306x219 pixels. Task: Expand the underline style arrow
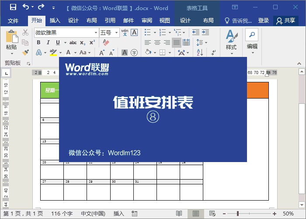65,42
